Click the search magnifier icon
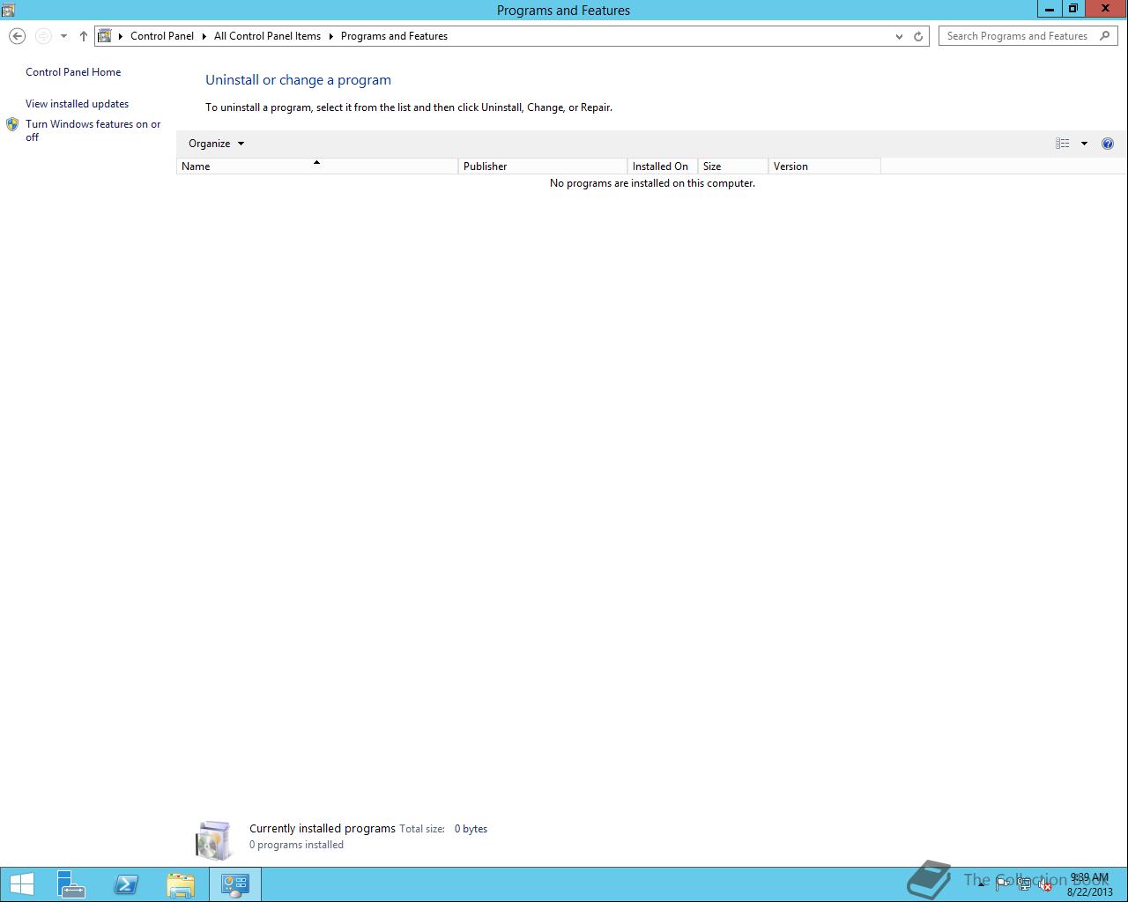This screenshot has height=902, width=1128. pos(1106,36)
